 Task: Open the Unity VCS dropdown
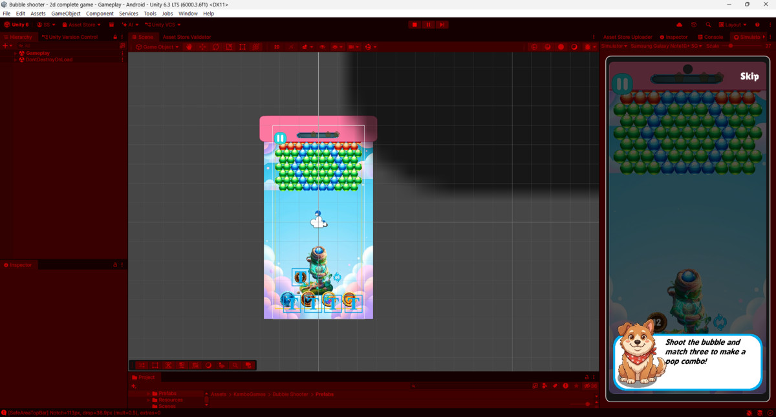163,25
